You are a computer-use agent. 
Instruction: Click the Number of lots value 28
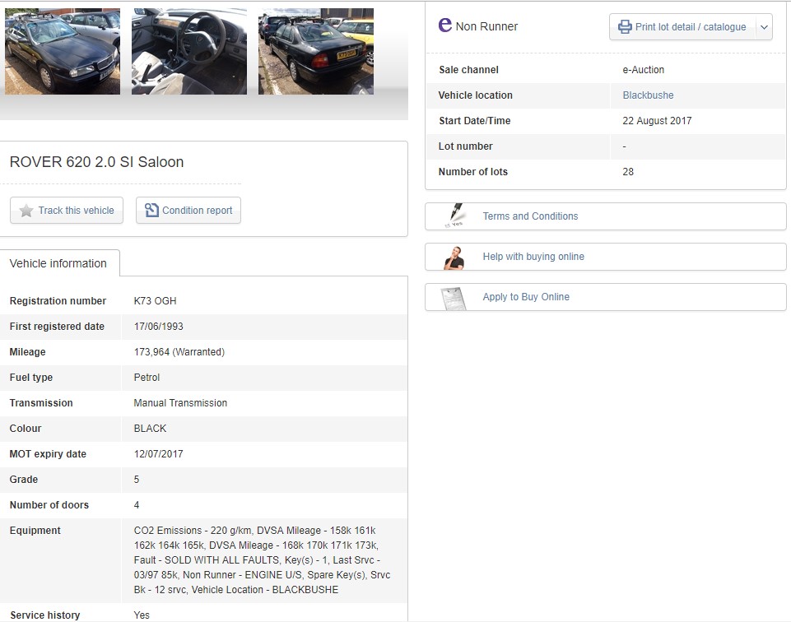[x=627, y=171]
